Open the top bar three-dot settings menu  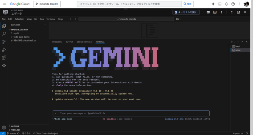click(240, 4)
